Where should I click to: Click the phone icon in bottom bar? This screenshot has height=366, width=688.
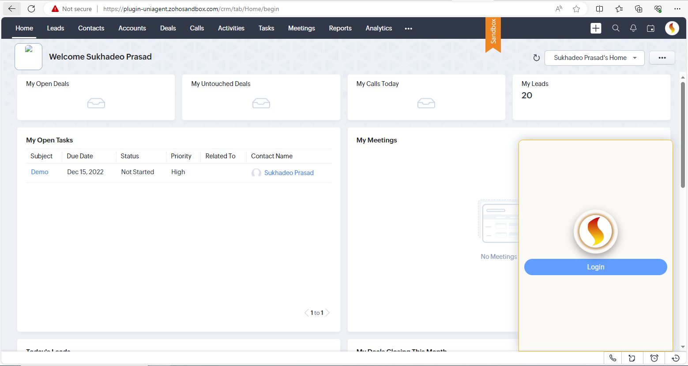pos(613,358)
